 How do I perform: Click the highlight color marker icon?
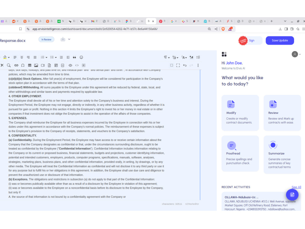(x=5, y=57)
